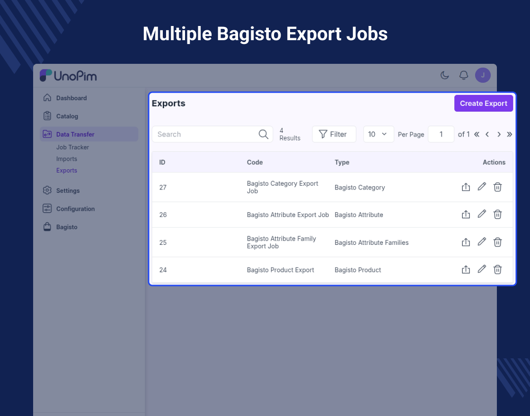Screen dimensions: 530x416
Task: Toggle dark mode with the moon icon
Action: (x=445, y=75)
